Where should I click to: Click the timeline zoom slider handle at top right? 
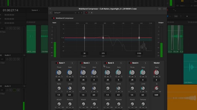pos(187,16)
